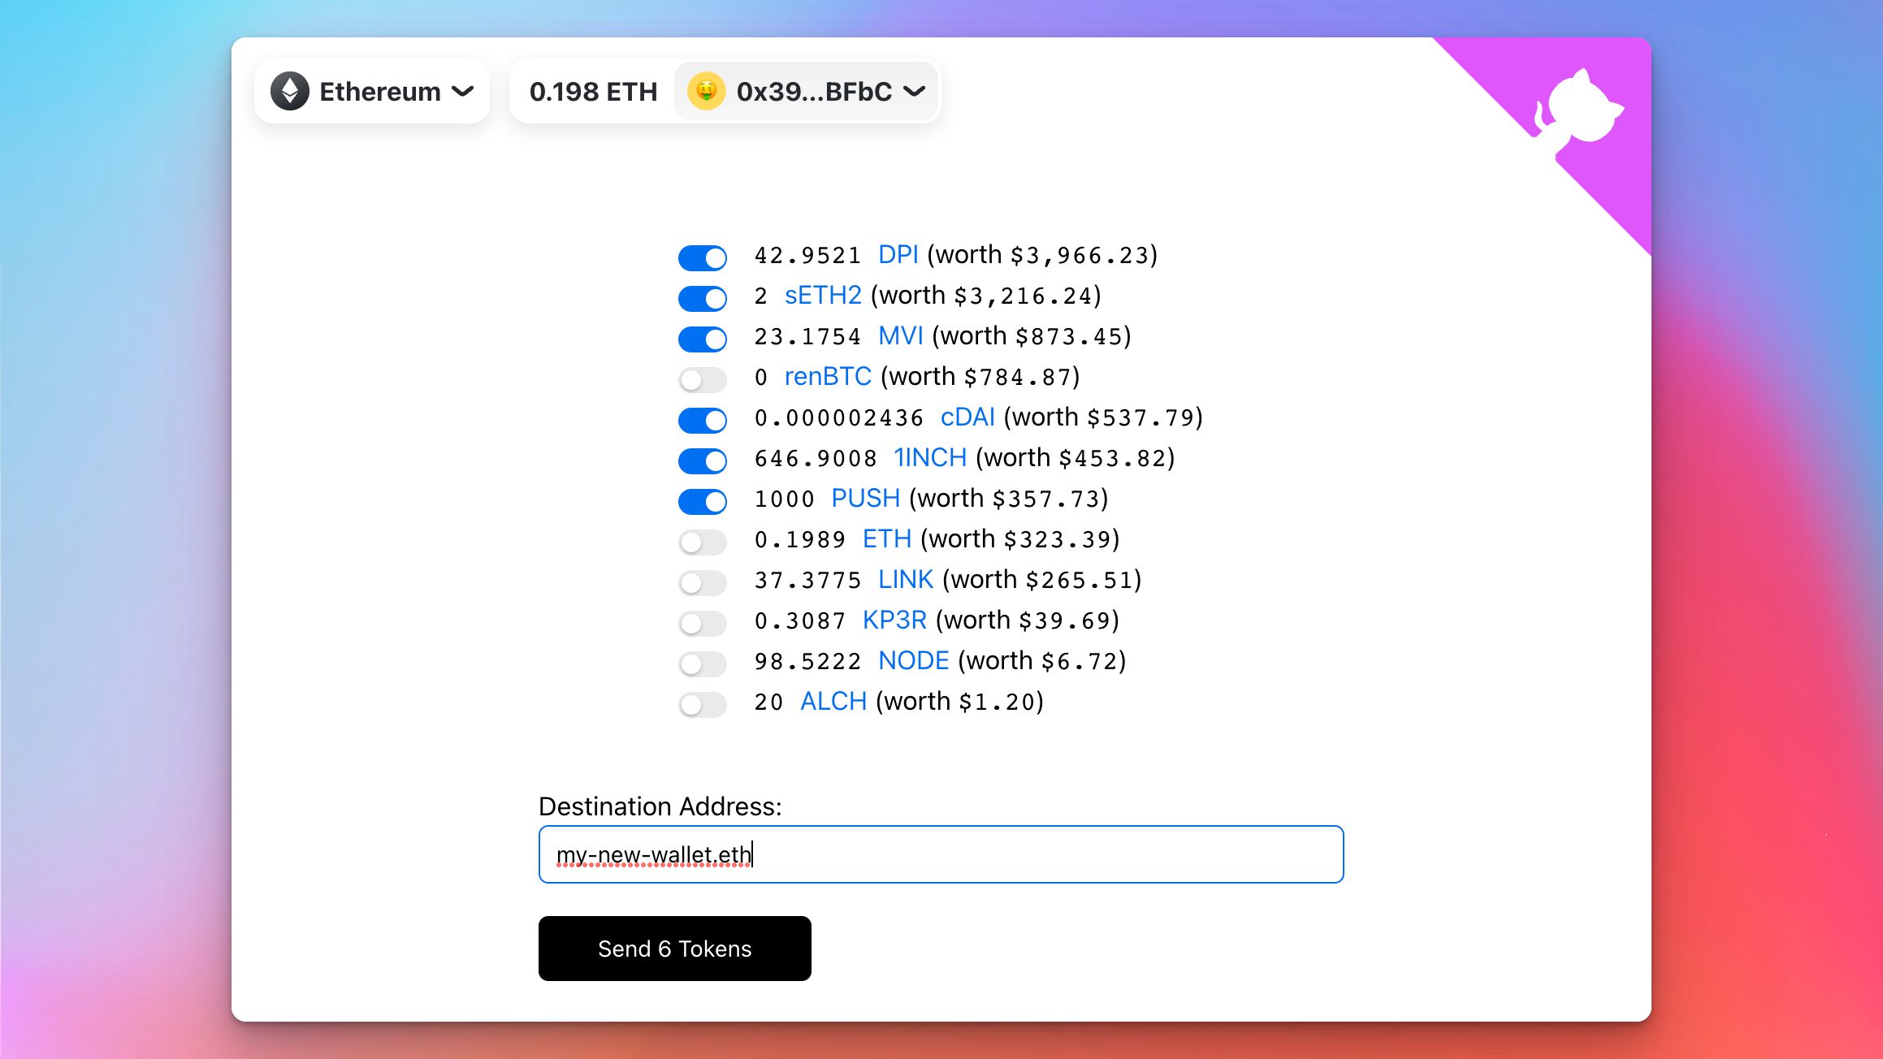Screen dimensions: 1883x1059
Task: Click the 0.198 ETH balance
Action: pyautogui.click(x=593, y=91)
